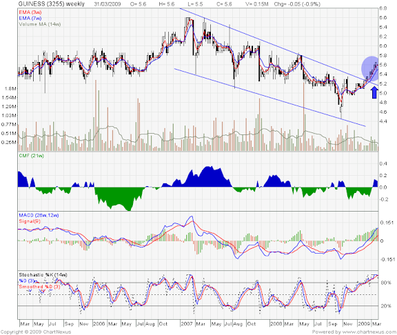Click the 'MACD (26w,12w)' indicator label
Image resolution: width=397 pixels, height=335 pixels.
click(x=39, y=215)
